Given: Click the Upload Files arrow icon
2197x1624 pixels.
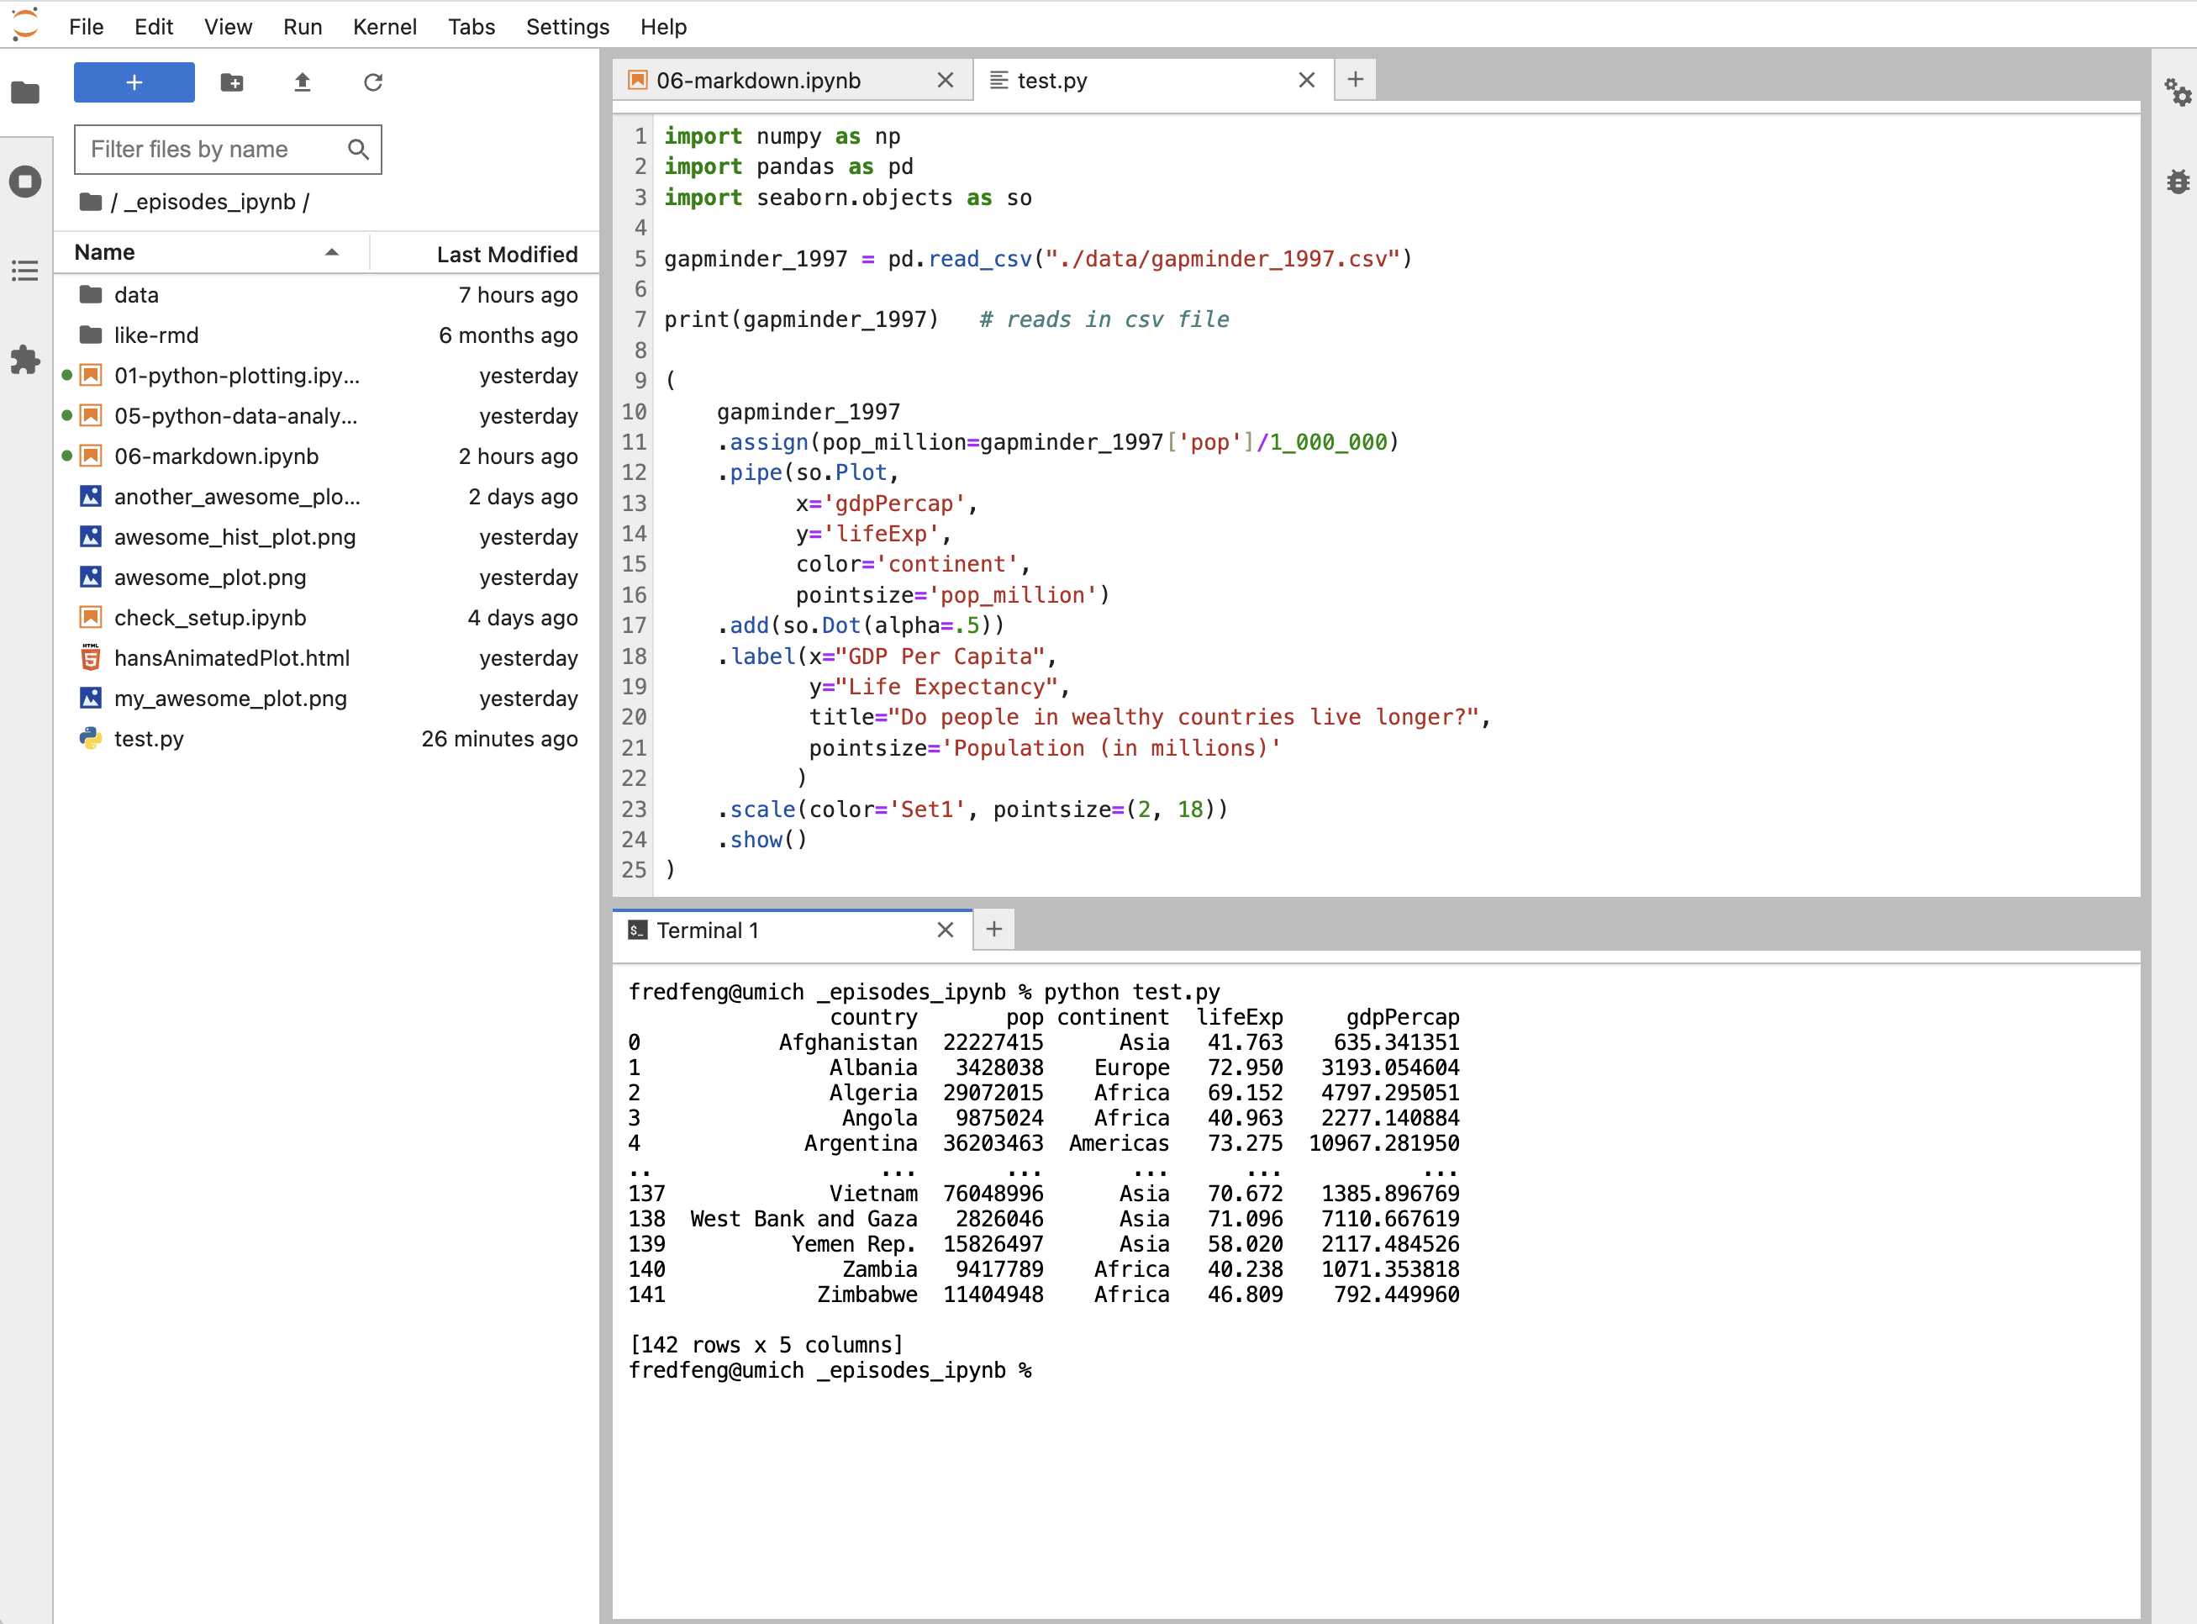Looking at the screenshot, I should tap(302, 82).
